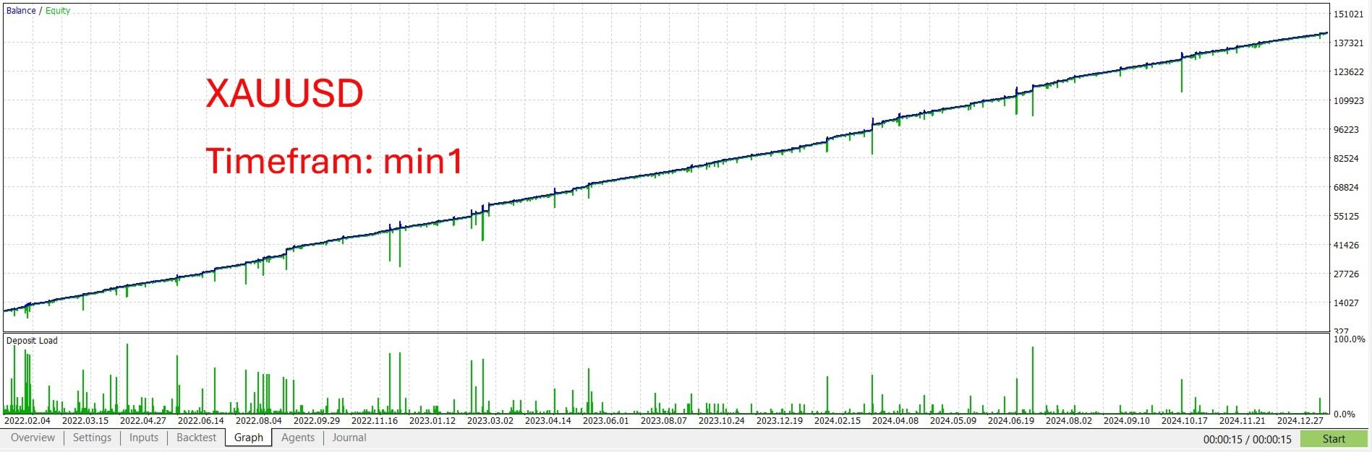This screenshot has width=1372, height=452.
Task: Open the Settings tab
Action: click(92, 438)
